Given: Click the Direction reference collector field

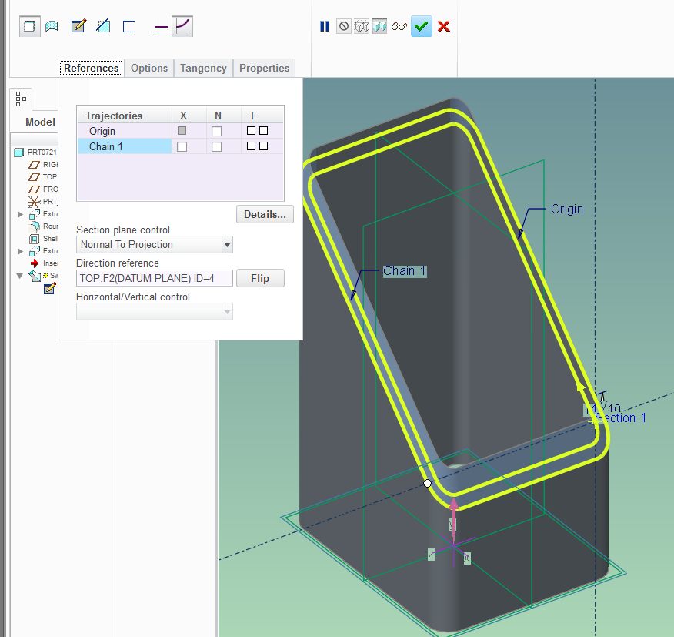Looking at the screenshot, I should click(x=155, y=279).
